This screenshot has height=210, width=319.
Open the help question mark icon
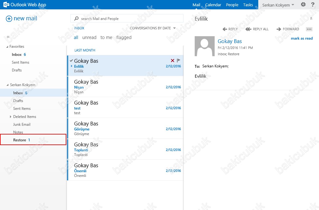[x=313, y=4]
